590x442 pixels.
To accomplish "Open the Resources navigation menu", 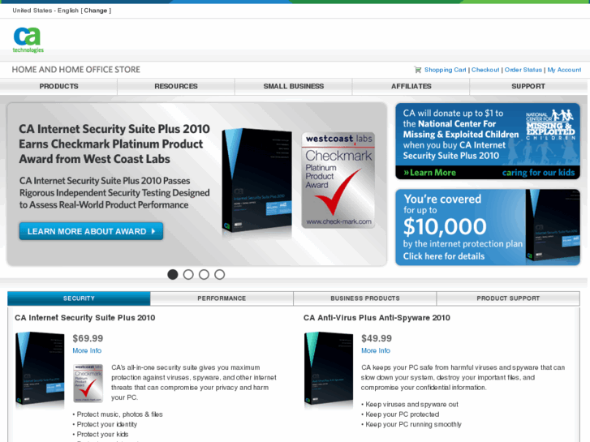I will 176,87.
